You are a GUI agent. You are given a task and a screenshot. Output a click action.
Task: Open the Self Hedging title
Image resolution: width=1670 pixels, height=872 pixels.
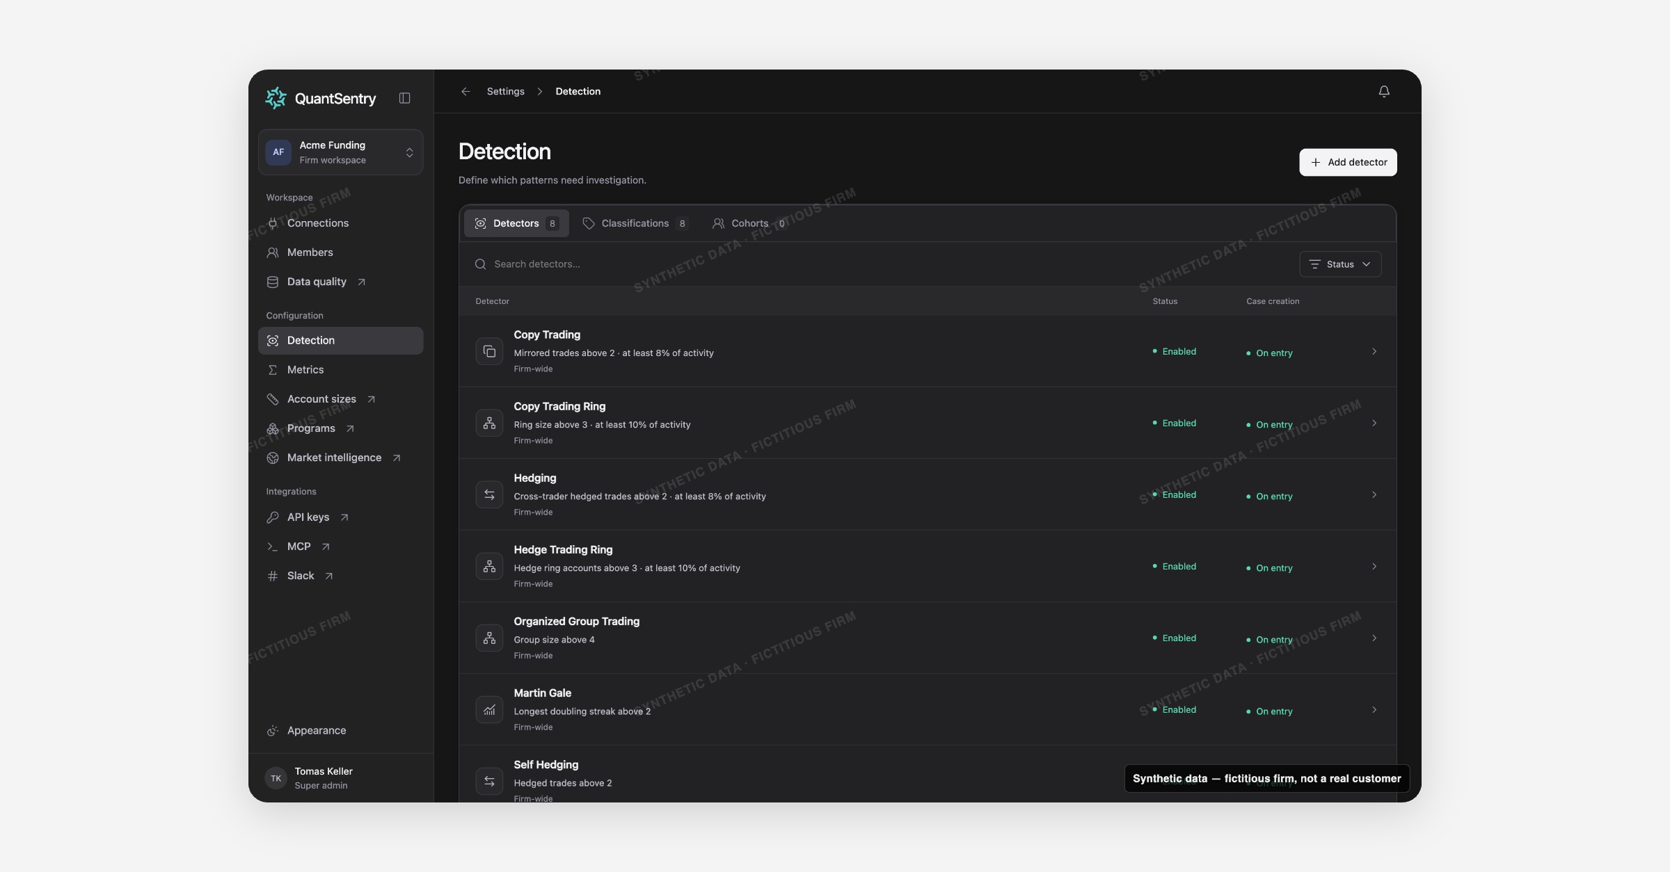coord(546,765)
